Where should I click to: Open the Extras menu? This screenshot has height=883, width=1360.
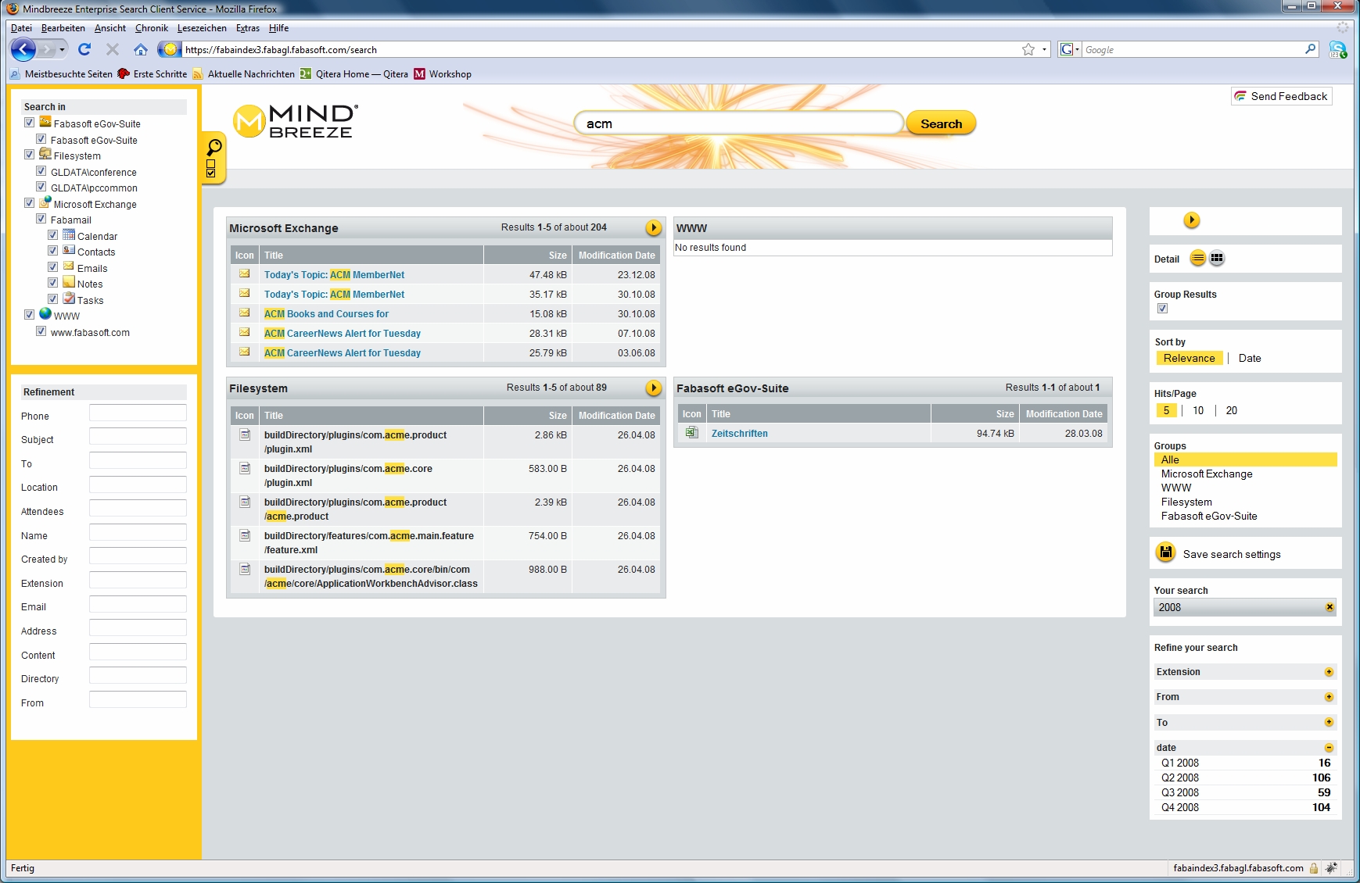point(248,28)
